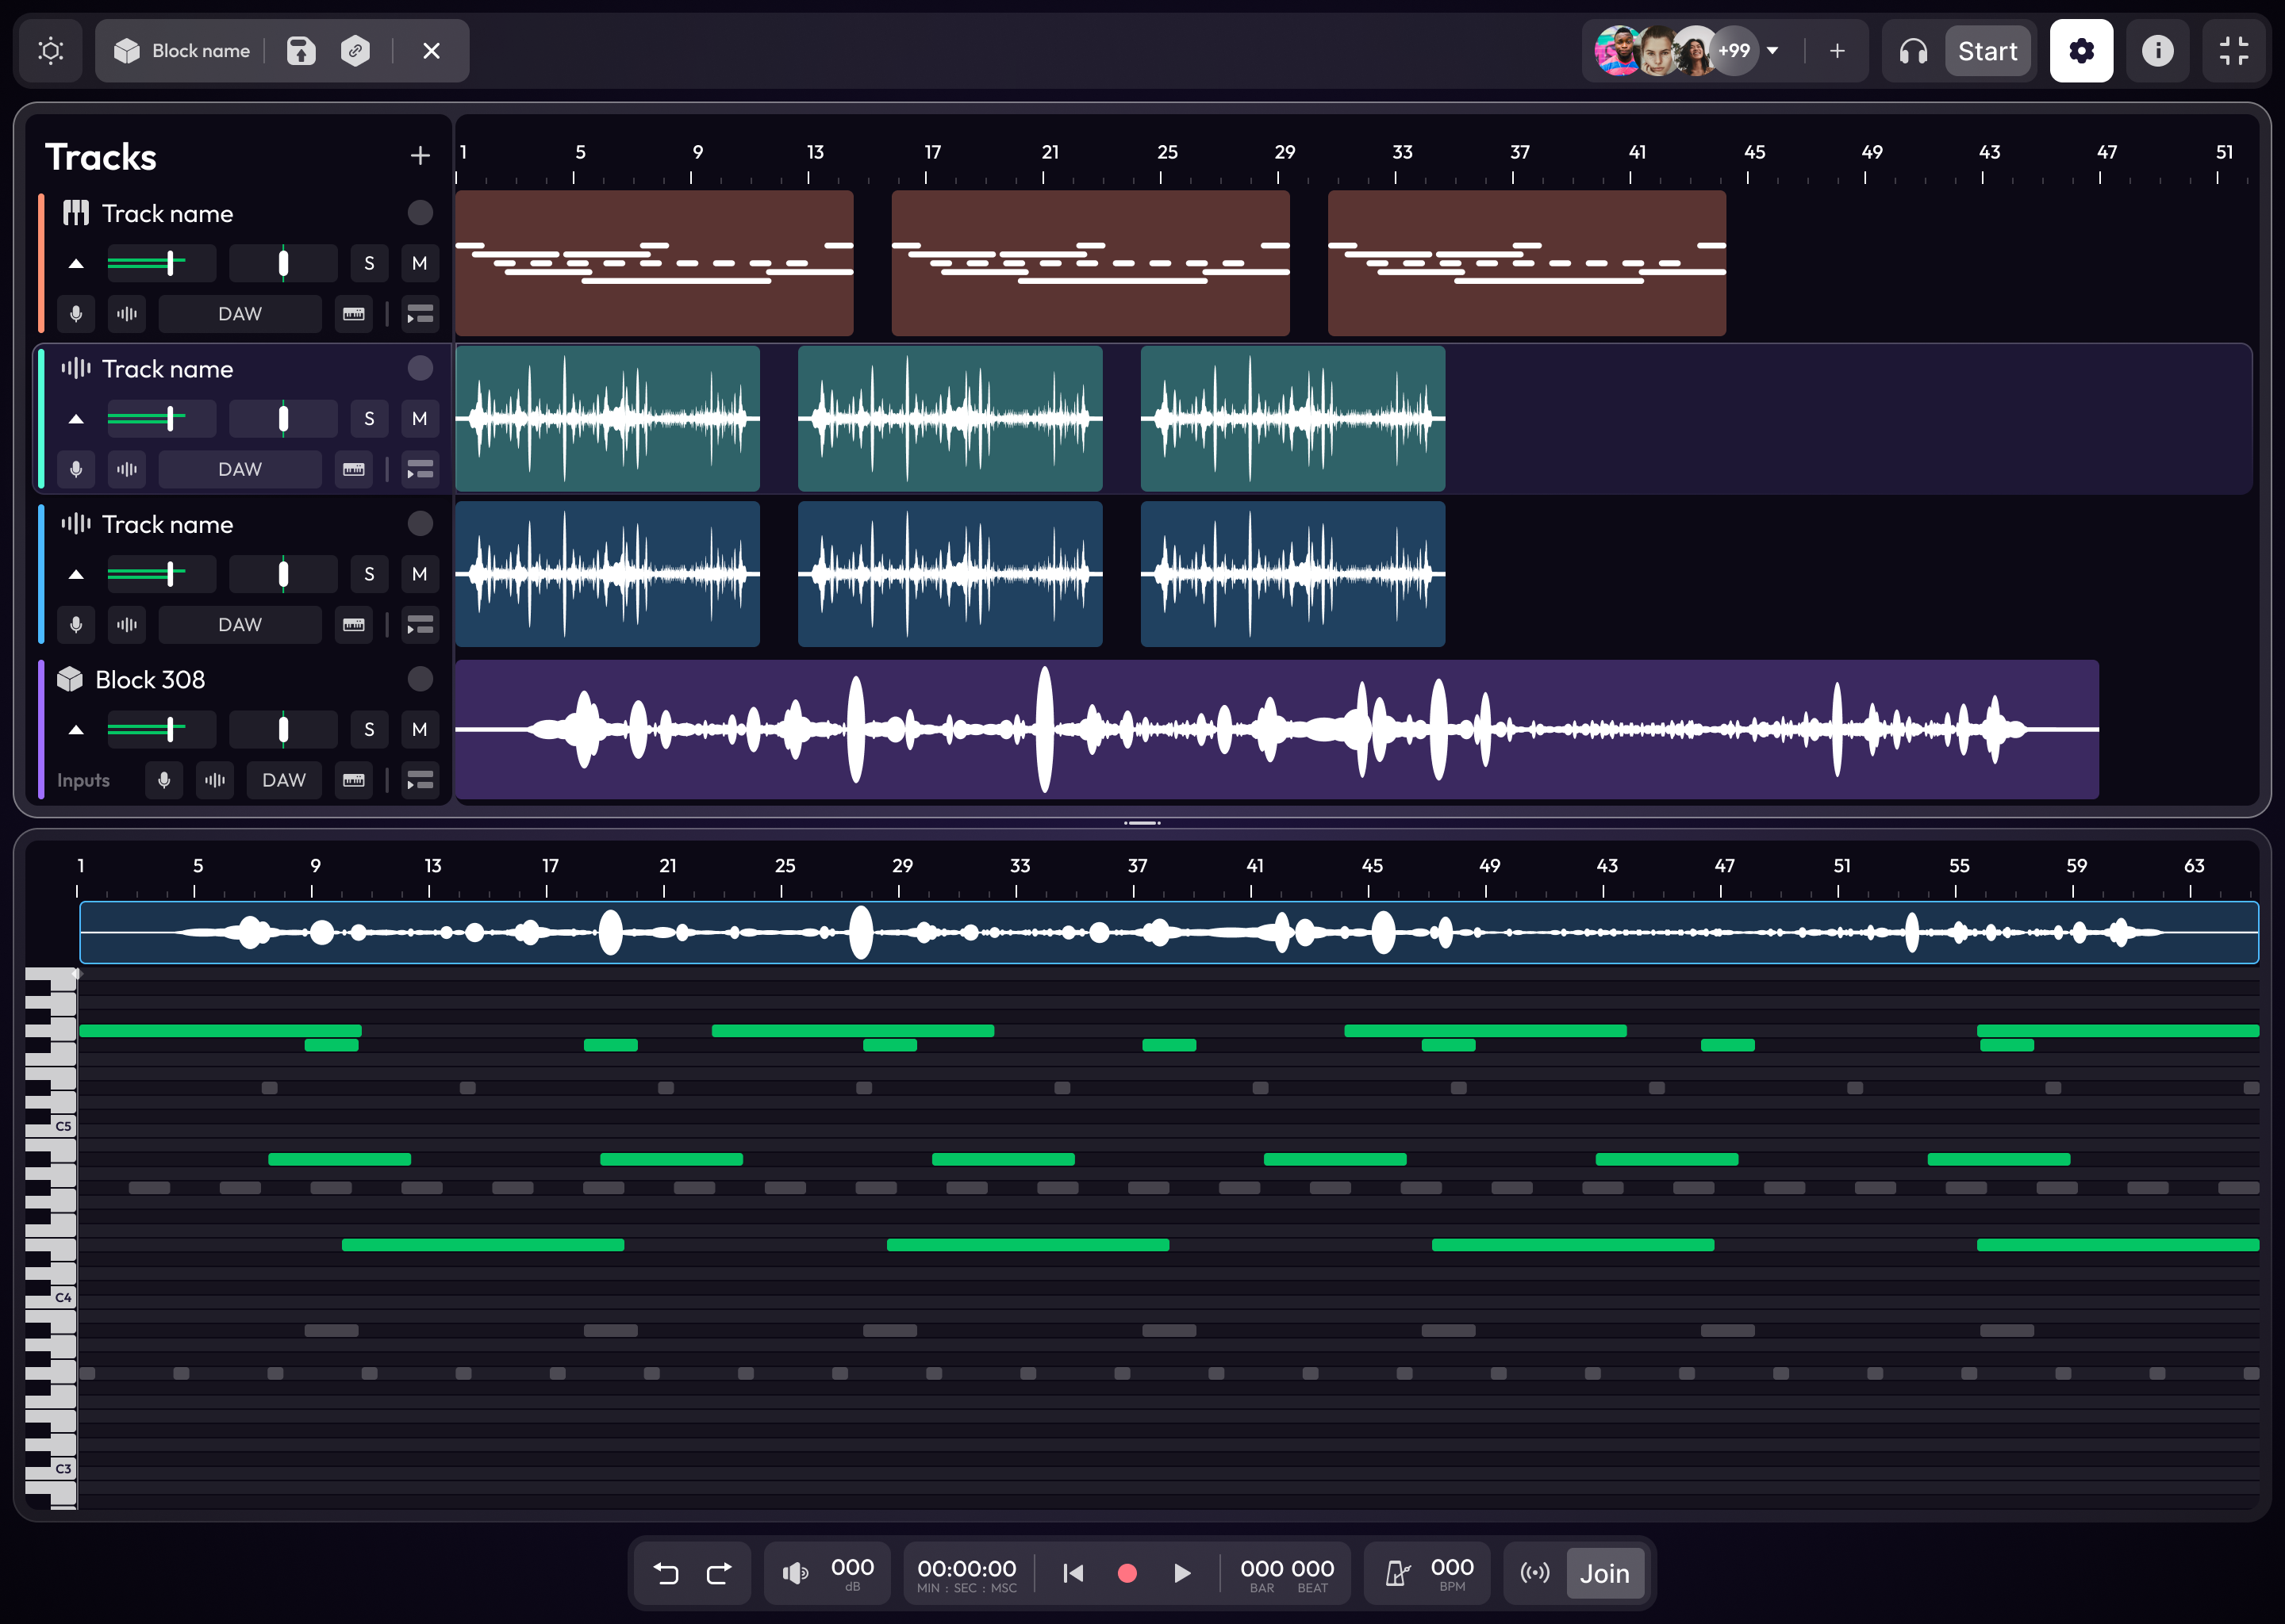This screenshot has width=2285, height=1624.
Task: Collapse third track with triangle arrow
Action: 76,574
